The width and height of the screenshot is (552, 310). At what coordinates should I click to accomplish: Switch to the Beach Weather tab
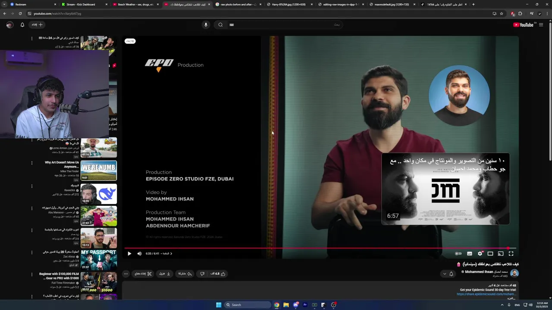point(136,4)
